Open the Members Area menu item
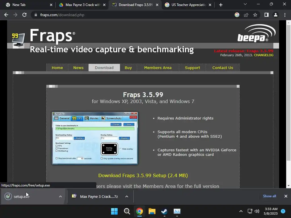Screen dimensions: 291x218 [x=158, y=68]
